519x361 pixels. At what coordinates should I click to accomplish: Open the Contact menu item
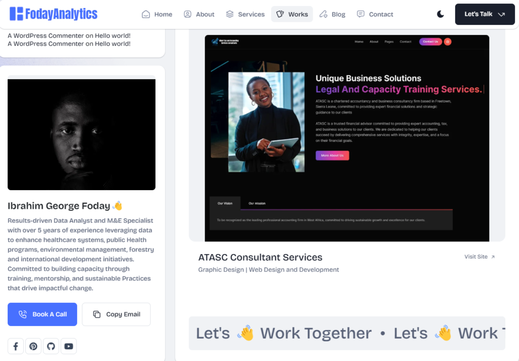[x=375, y=14]
